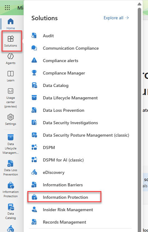148x232 pixels.
Task: Click the DSPM for AI (classic) icon
Action: pos(34,160)
